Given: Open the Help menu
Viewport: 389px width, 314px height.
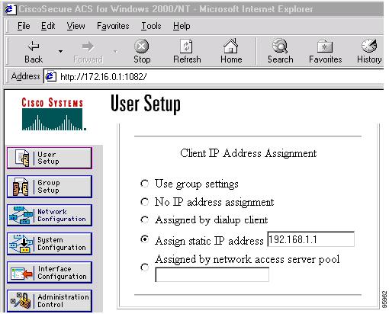Looking at the screenshot, I should 182,26.
